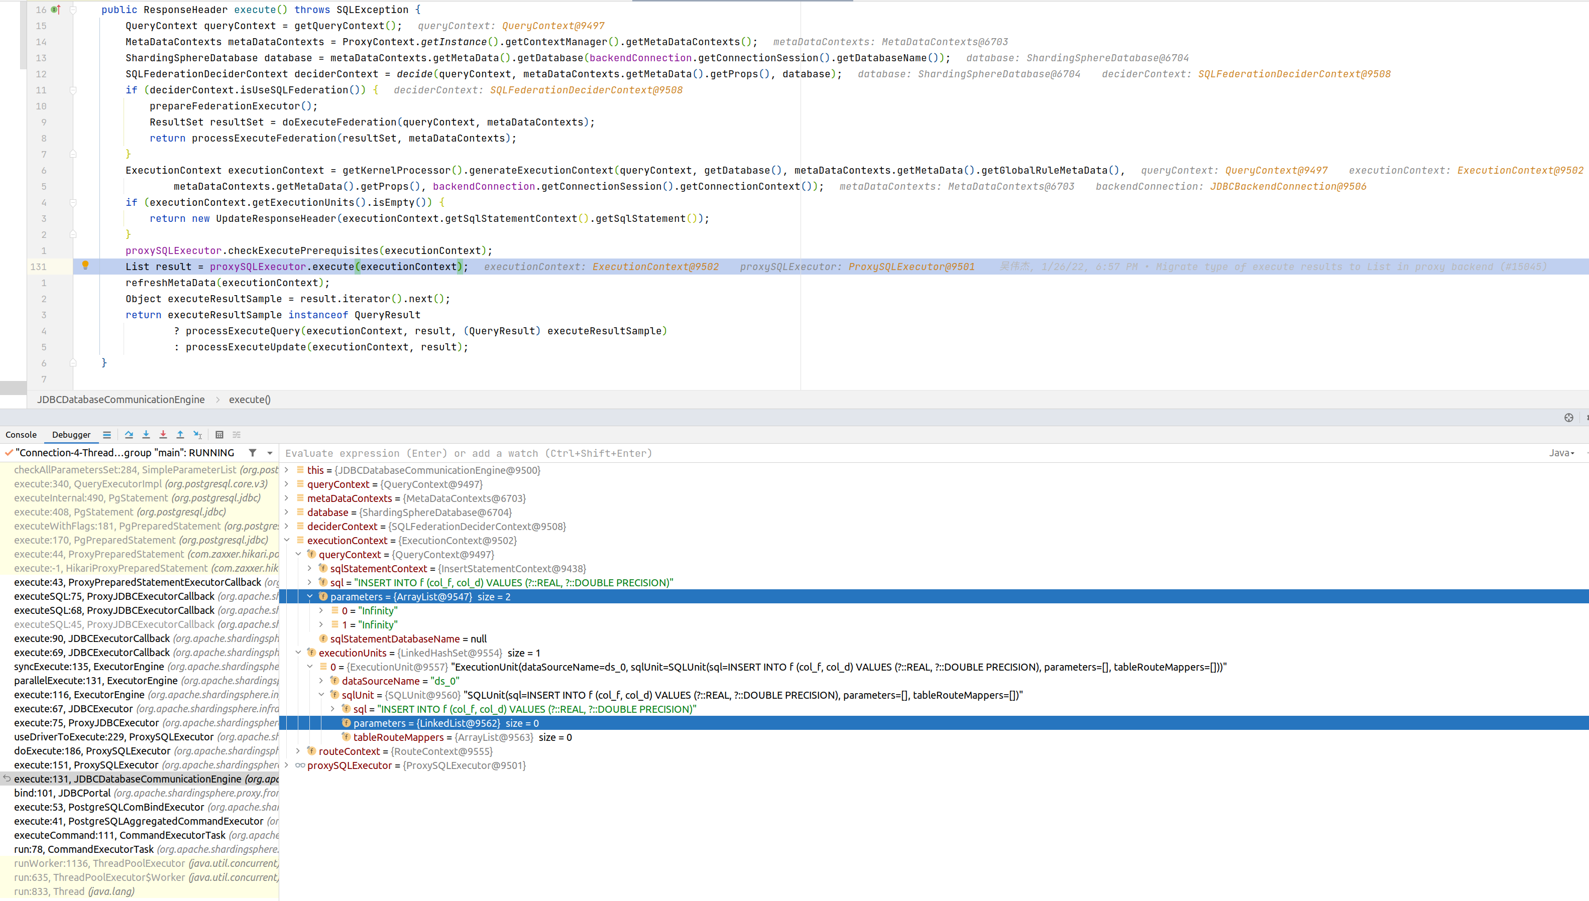Toggle the fold marker beside the executionUnits if-block
The image size is (1589, 901).
coord(74,202)
